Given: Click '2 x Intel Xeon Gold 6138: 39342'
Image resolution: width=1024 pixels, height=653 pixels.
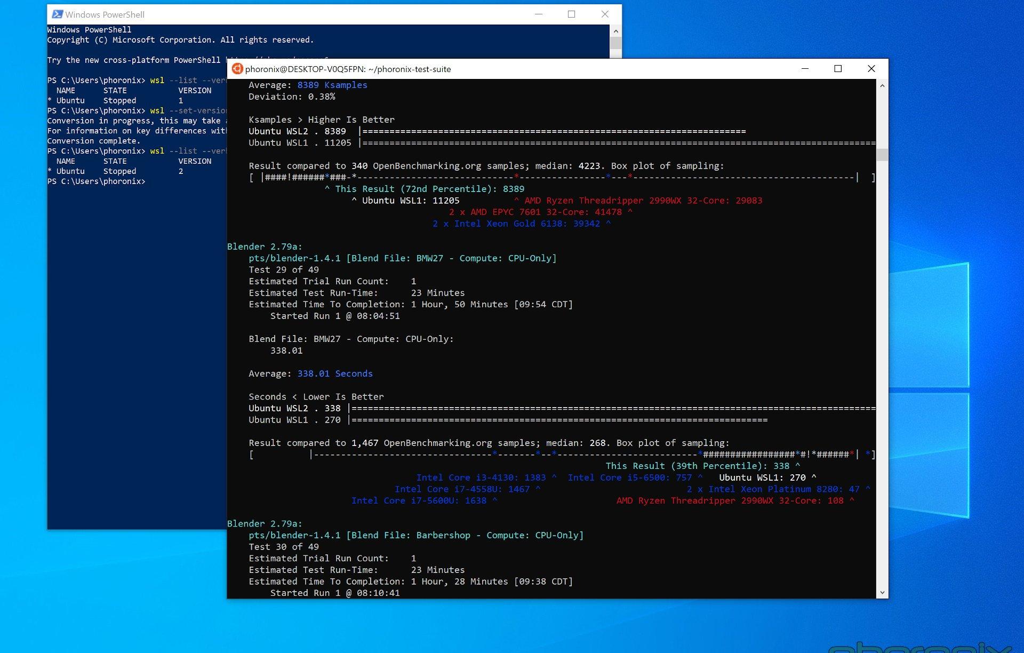Looking at the screenshot, I should click(516, 224).
